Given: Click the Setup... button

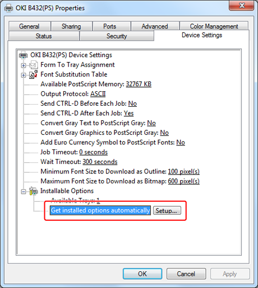Looking at the screenshot, I should [x=167, y=210].
